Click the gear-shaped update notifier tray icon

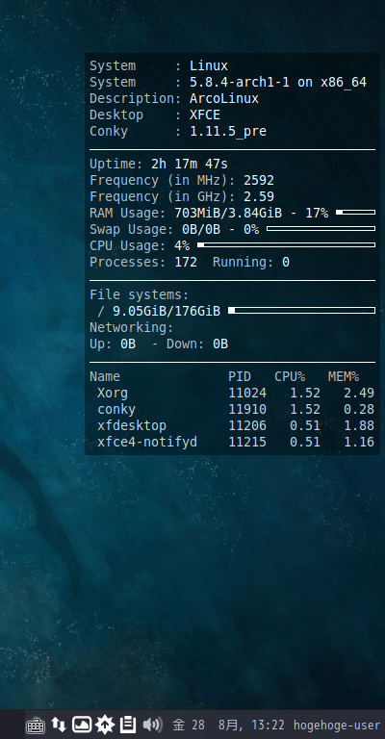105,725
